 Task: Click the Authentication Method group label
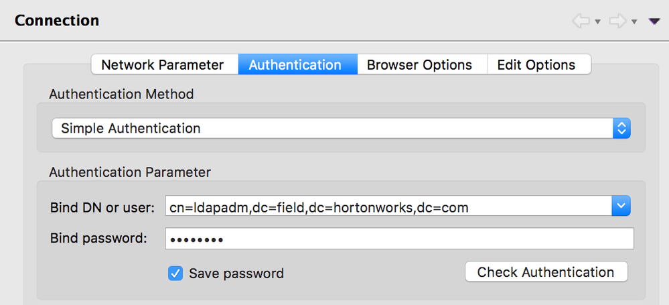(121, 95)
